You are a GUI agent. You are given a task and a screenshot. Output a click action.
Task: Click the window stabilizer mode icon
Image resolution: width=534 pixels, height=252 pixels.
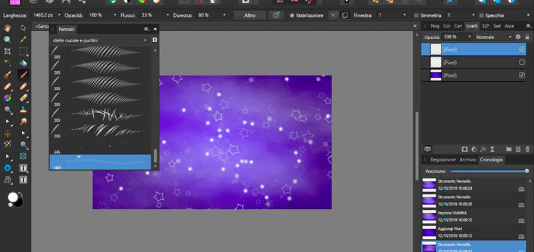click(344, 15)
